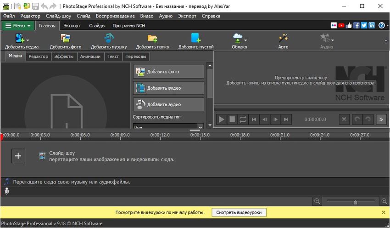390x228 pixels.
Task: Step back one frame in preview
Action: tap(265, 120)
